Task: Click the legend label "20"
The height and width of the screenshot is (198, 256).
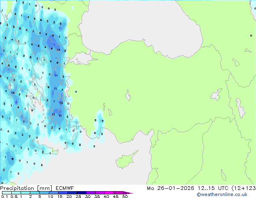Action: pyautogui.click(x=69, y=196)
